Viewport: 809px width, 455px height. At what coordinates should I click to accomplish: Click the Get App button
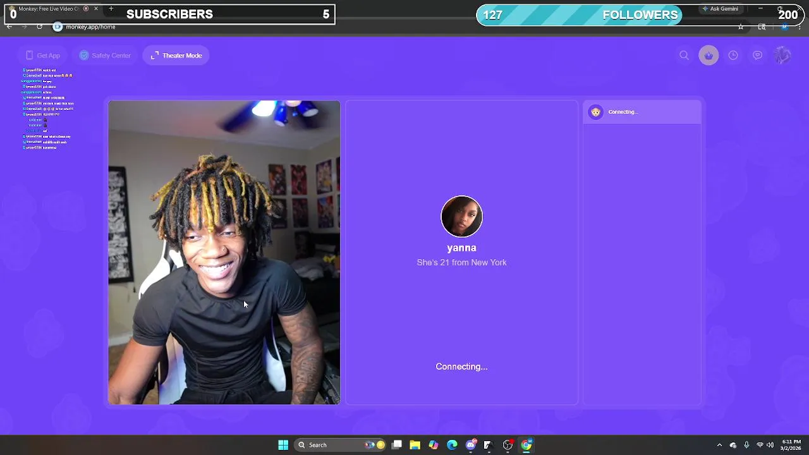[x=42, y=56]
